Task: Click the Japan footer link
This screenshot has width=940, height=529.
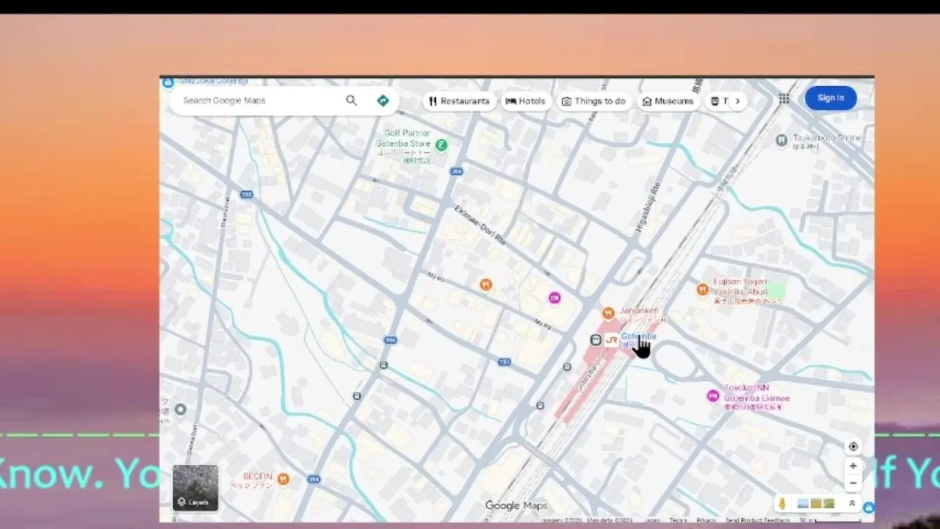Action: point(653,520)
